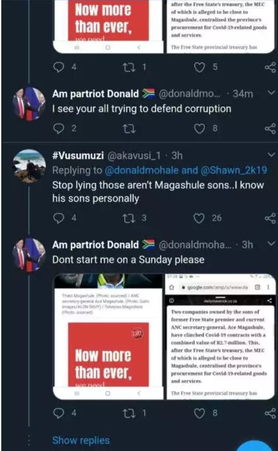278x451 pixels.
Task: Reply to the "defend corruption" tweet
Action: pos(59,128)
